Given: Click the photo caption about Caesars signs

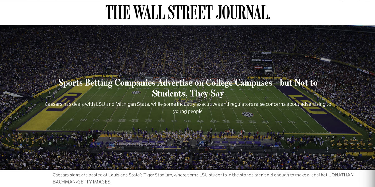Looking at the screenshot, I should click(x=187, y=175).
